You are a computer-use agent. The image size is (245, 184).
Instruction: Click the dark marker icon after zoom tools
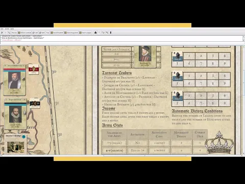coord(111,33)
